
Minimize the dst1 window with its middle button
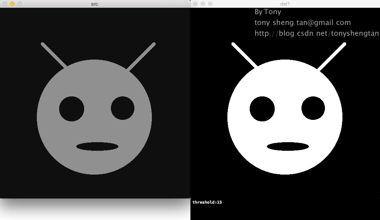(x=203, y=4)
